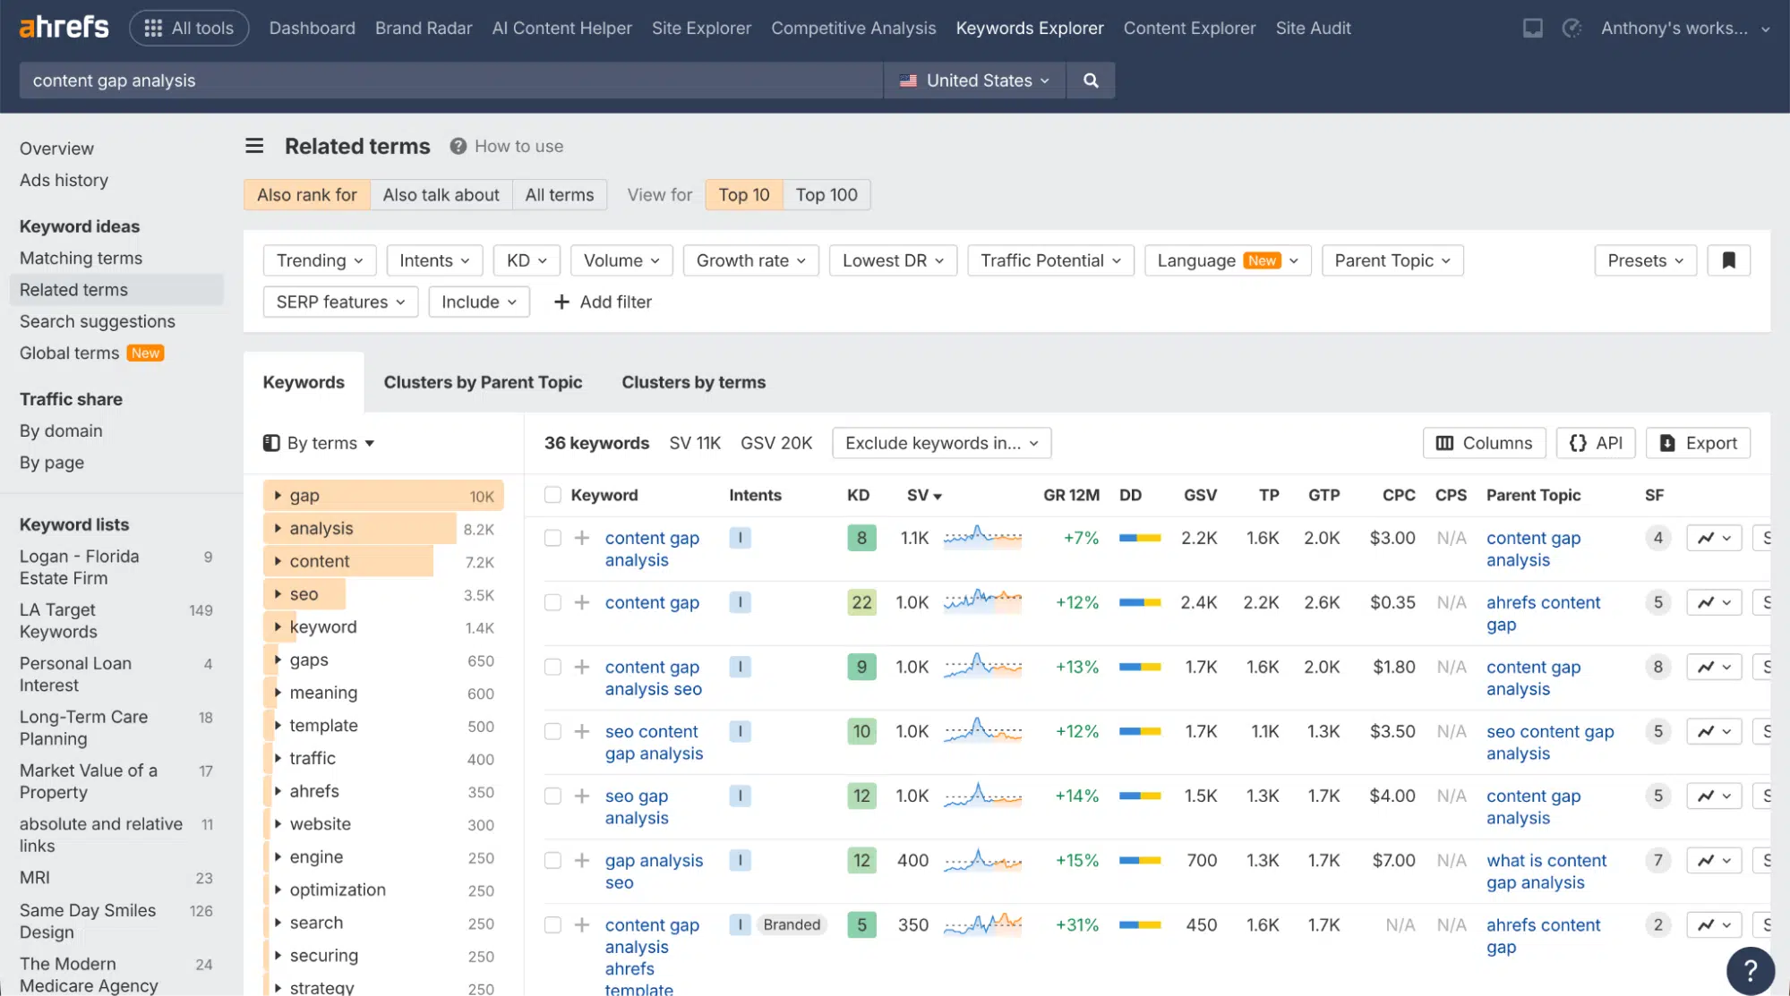The height and width of the screenshot is (996, 1790).
Task: Click the DD color bar on the first row
Action: pos(1139,538)
